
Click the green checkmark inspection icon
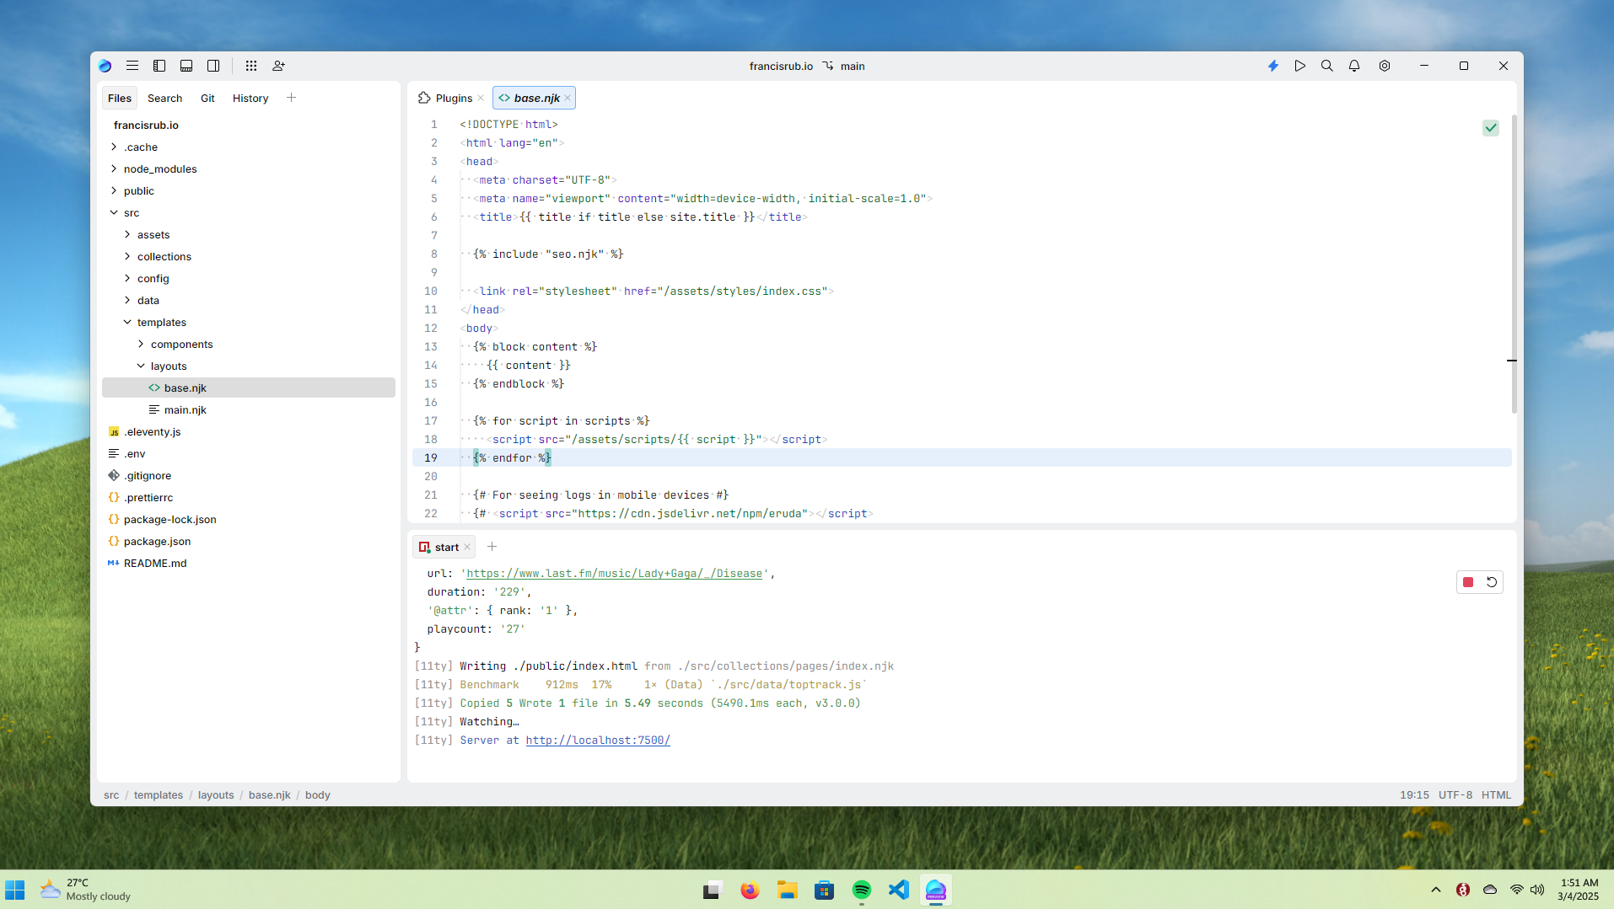click(1491, 128)
